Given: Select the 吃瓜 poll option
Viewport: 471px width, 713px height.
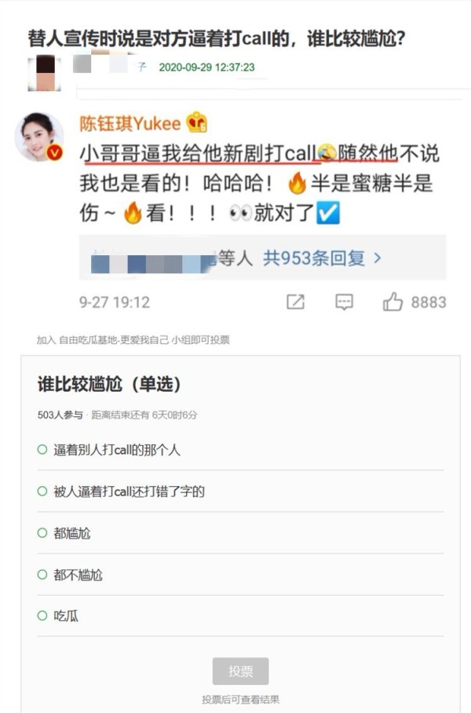Looking at the screenshot, I should point(240,616).
